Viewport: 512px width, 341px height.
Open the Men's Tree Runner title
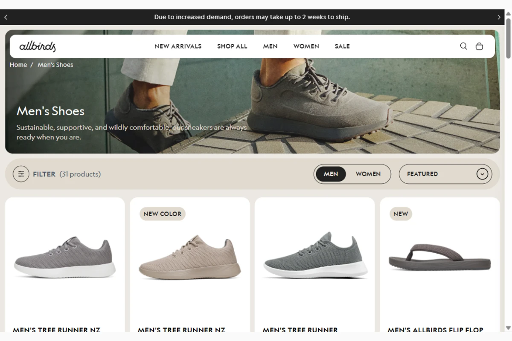300,329
